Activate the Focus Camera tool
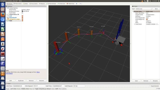The width and height of the screenshot is (160, 90). (33, 4)
